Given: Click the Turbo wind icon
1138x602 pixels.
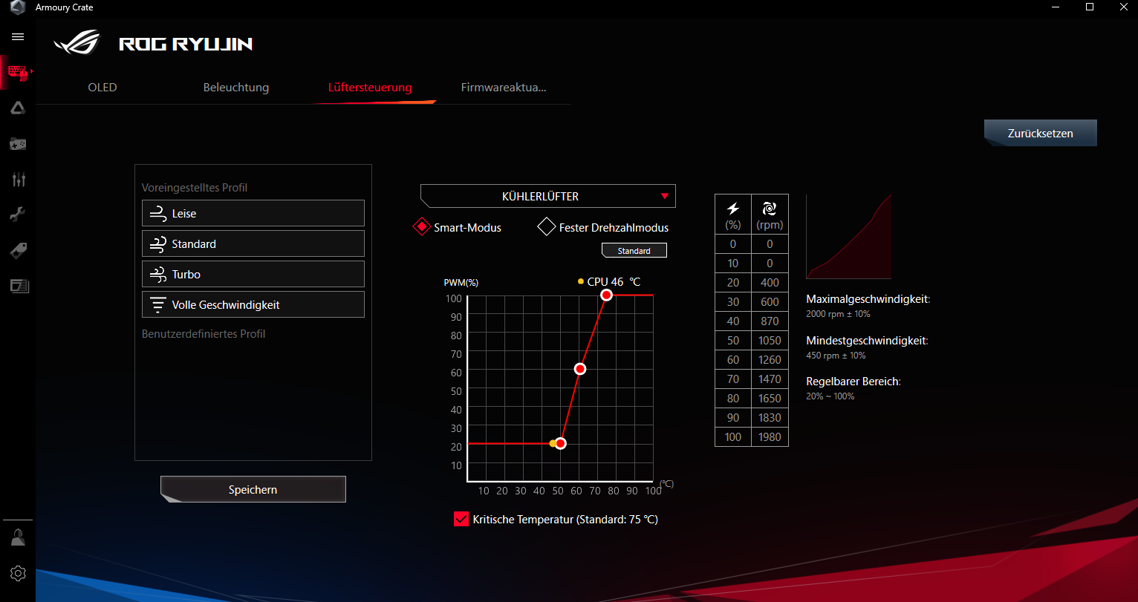Looking at the screenshot, I should click(157, 275).
